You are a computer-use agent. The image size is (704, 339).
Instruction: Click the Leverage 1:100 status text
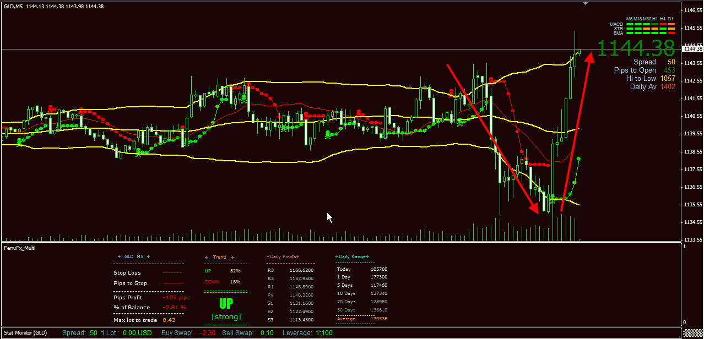pyautogui.click(x=308, y=333)
